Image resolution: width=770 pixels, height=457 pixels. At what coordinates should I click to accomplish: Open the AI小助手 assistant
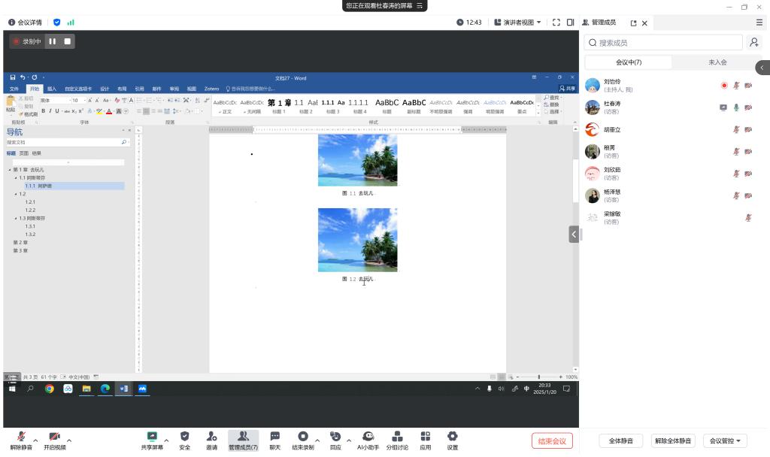(368, 437)
